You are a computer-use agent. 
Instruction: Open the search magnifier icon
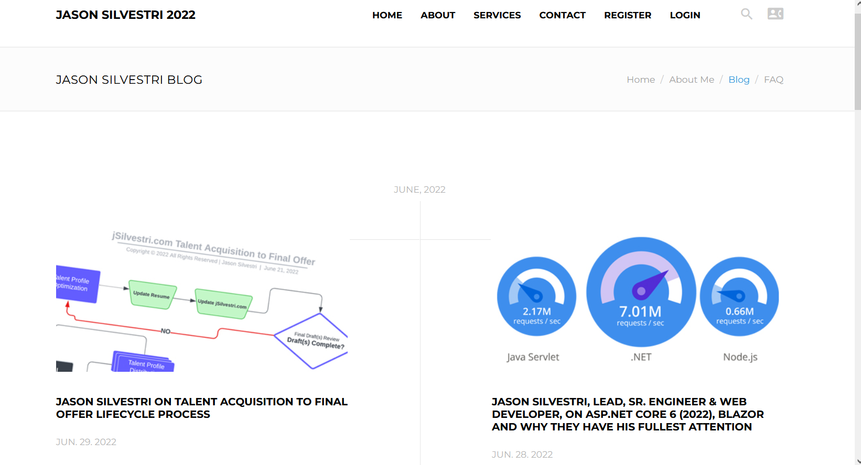[746, 14]
